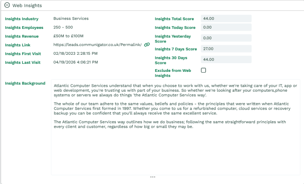
Task: Click the Insights 7 Days Score field
Action: pos(226,49)
